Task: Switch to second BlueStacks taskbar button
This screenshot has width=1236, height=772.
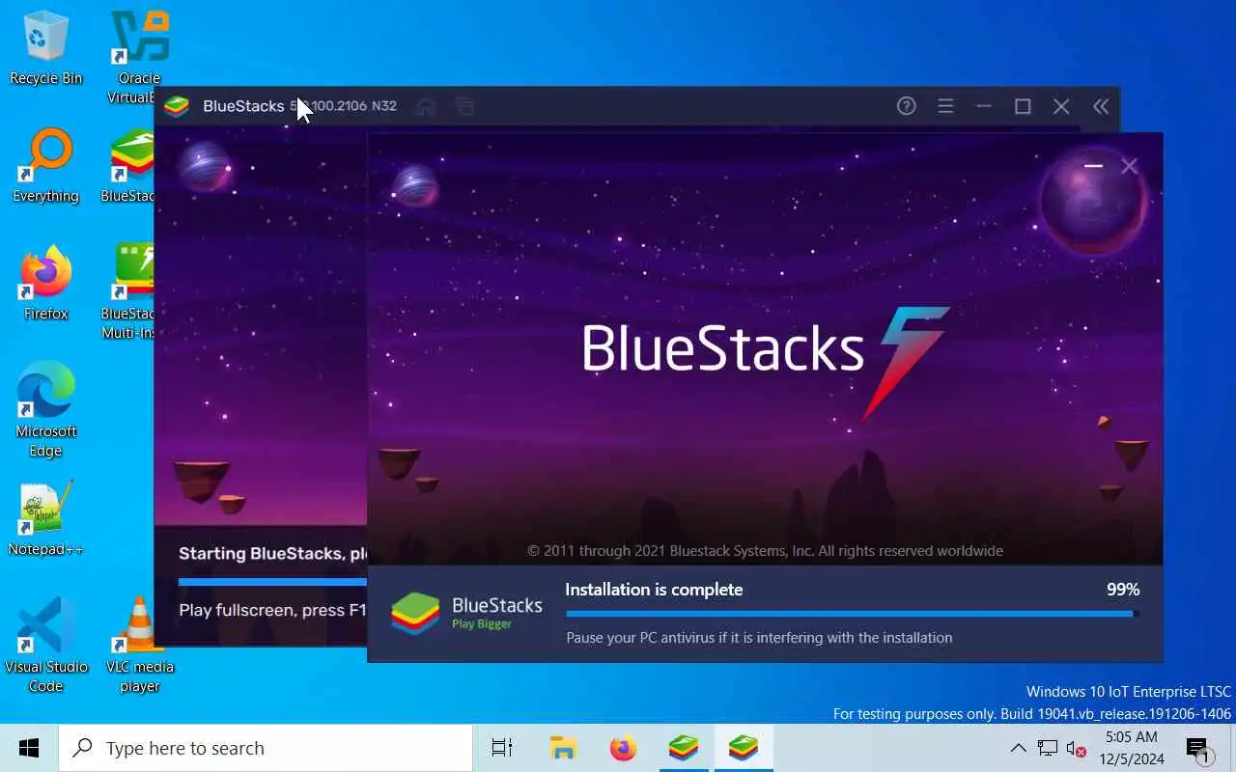Action: 744,748
